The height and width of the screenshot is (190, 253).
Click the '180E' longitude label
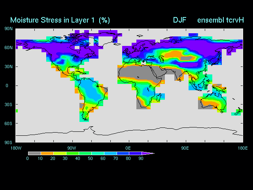[243, 148]
